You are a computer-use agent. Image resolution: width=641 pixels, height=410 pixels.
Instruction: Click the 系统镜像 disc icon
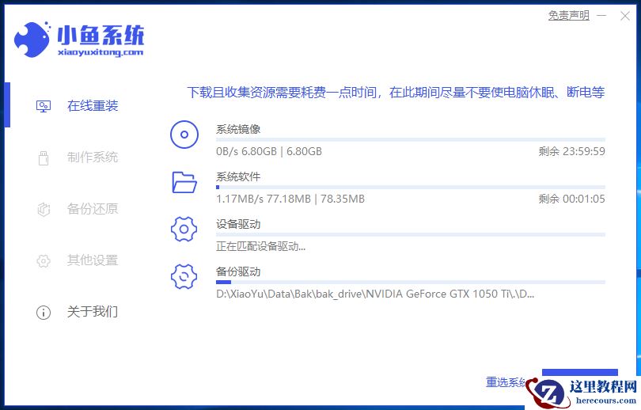(184, 135)
